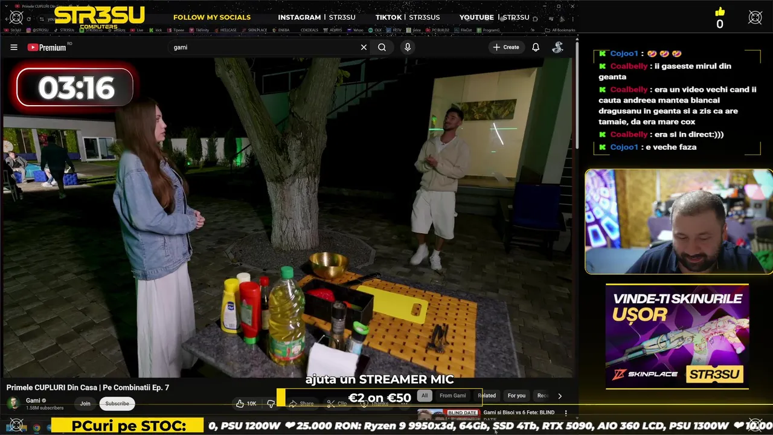Viewport: 773px width, 435px height.
Task: Open the 'OLX' bookmark
Action: click(x=375, y=30)
